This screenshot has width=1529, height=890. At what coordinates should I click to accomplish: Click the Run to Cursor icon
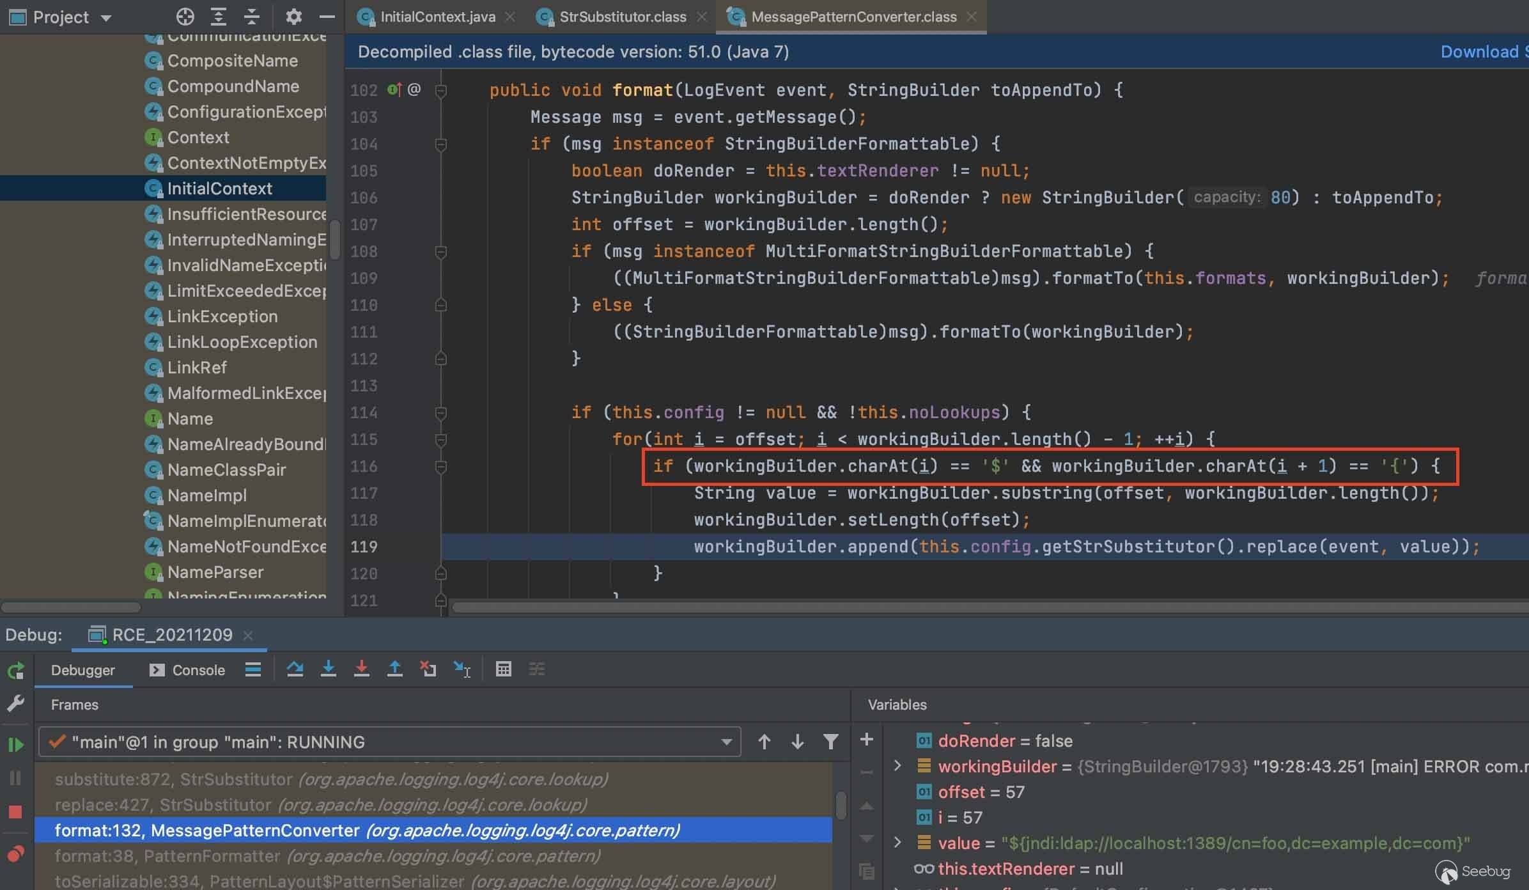pos(462,669)
